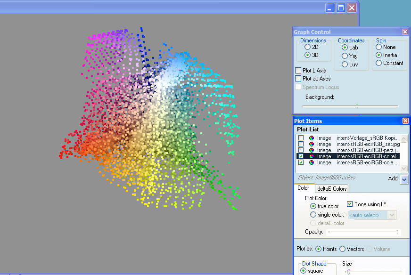This screenshot has width=411, height=275.
Task: Click the color icon of intent-sRGB-eciRGB-cola item
Action: tap(312, 162)
